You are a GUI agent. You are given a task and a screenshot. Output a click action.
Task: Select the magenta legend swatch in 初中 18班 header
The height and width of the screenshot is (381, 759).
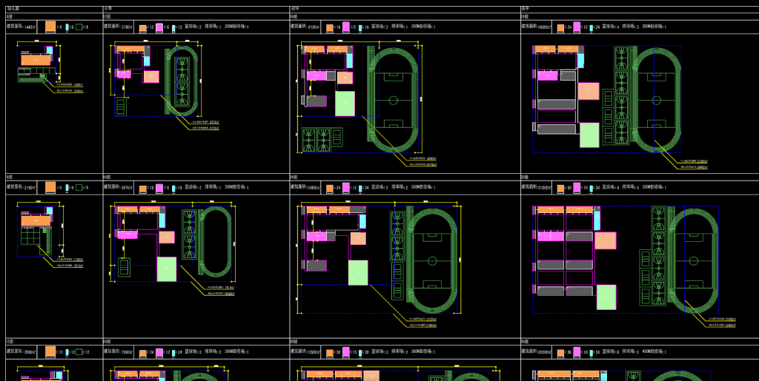[x=345, y=27]
